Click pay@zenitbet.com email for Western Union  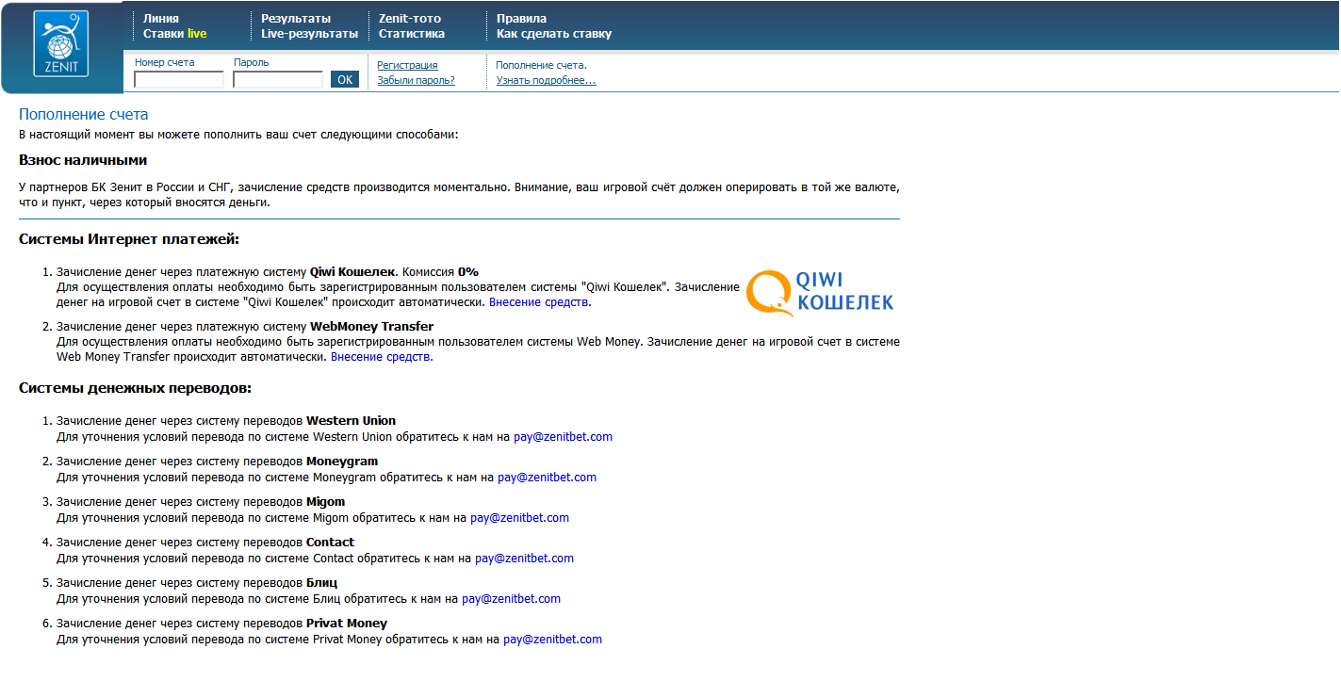[x=563, y=437]
